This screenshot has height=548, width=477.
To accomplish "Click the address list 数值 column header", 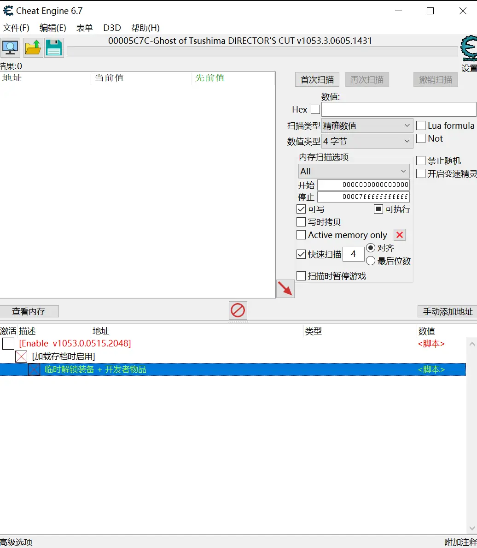I will coord(446,331).
